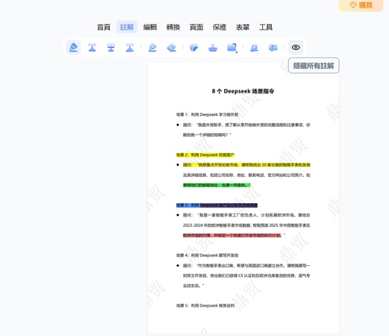Screen dimensions: 389x336
Task: Open the 編輯 tab
Action: (150, 27)
